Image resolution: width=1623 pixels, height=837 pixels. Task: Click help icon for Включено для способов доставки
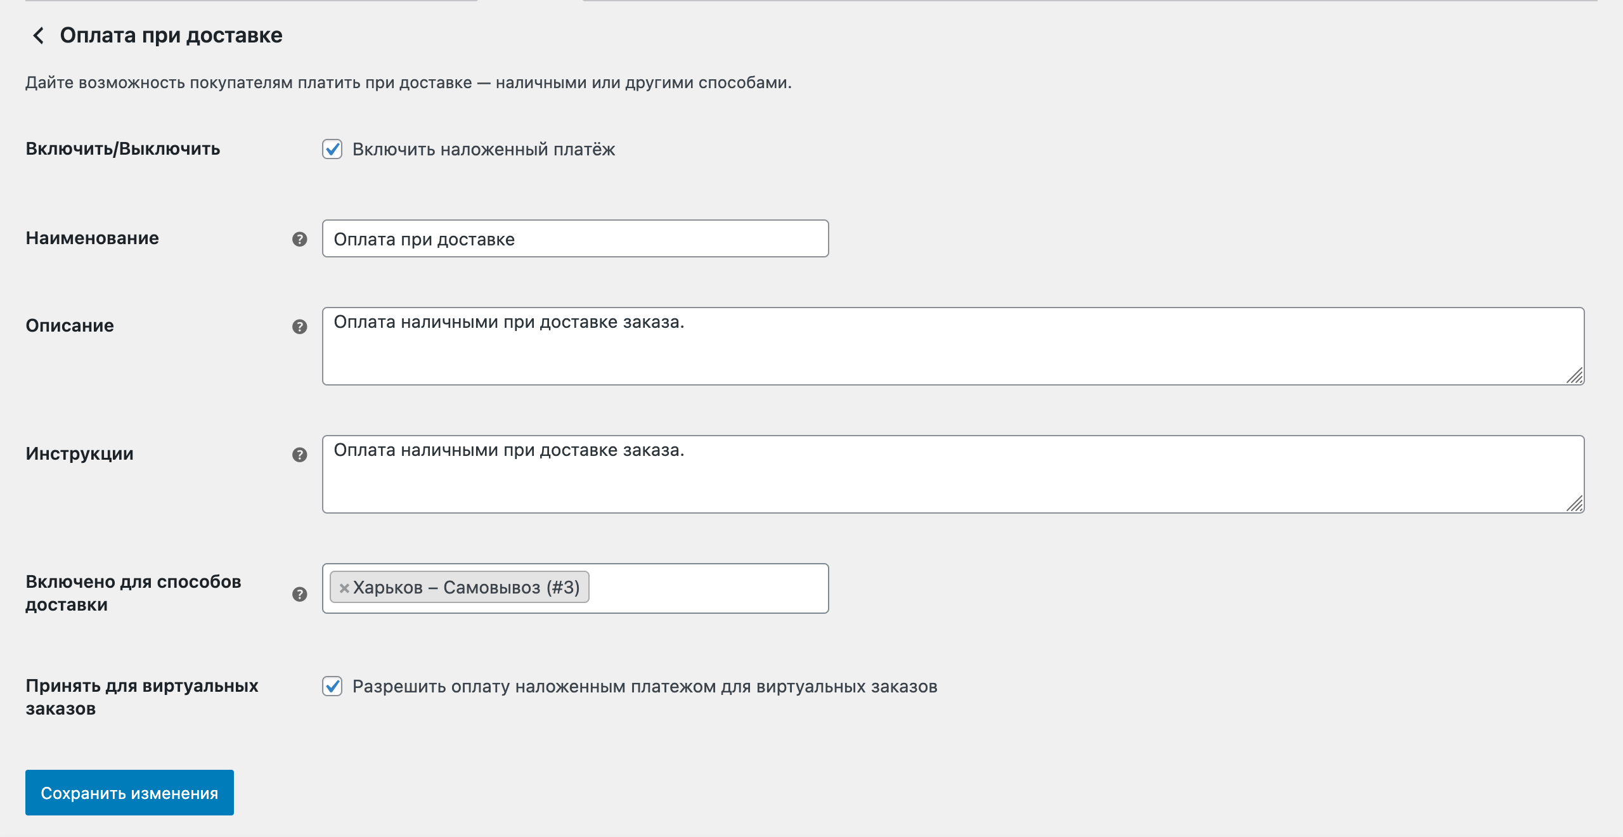pyautogui.click(x=299, y=594)
